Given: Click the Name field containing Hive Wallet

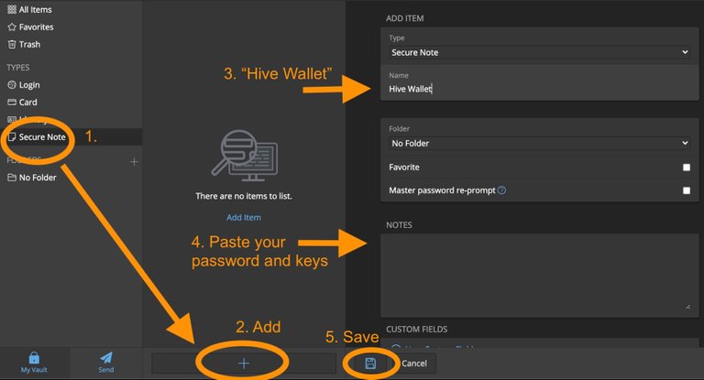Looking at the screenshot, I should click(539, 89).
